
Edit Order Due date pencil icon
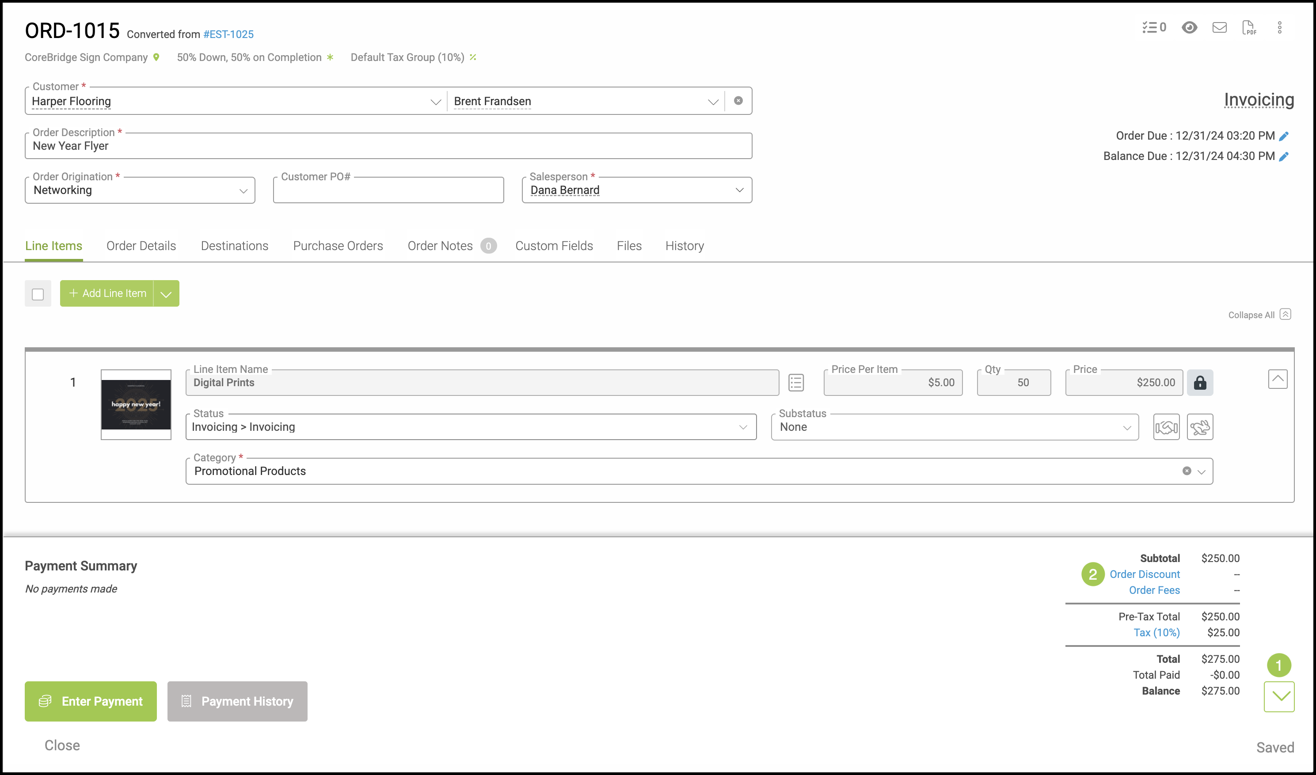tap(1284, 136)
